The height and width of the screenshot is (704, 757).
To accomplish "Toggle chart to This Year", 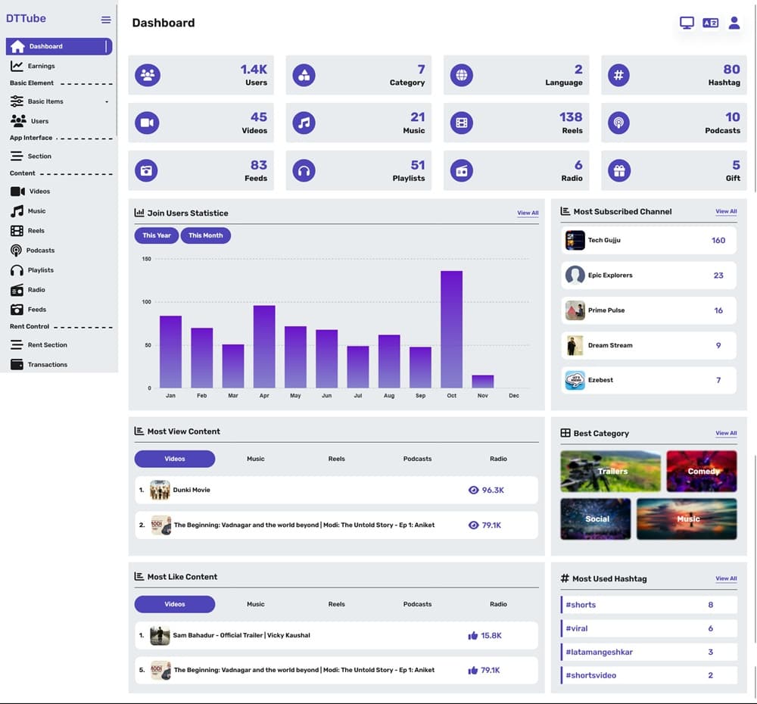I will [157, 235].
